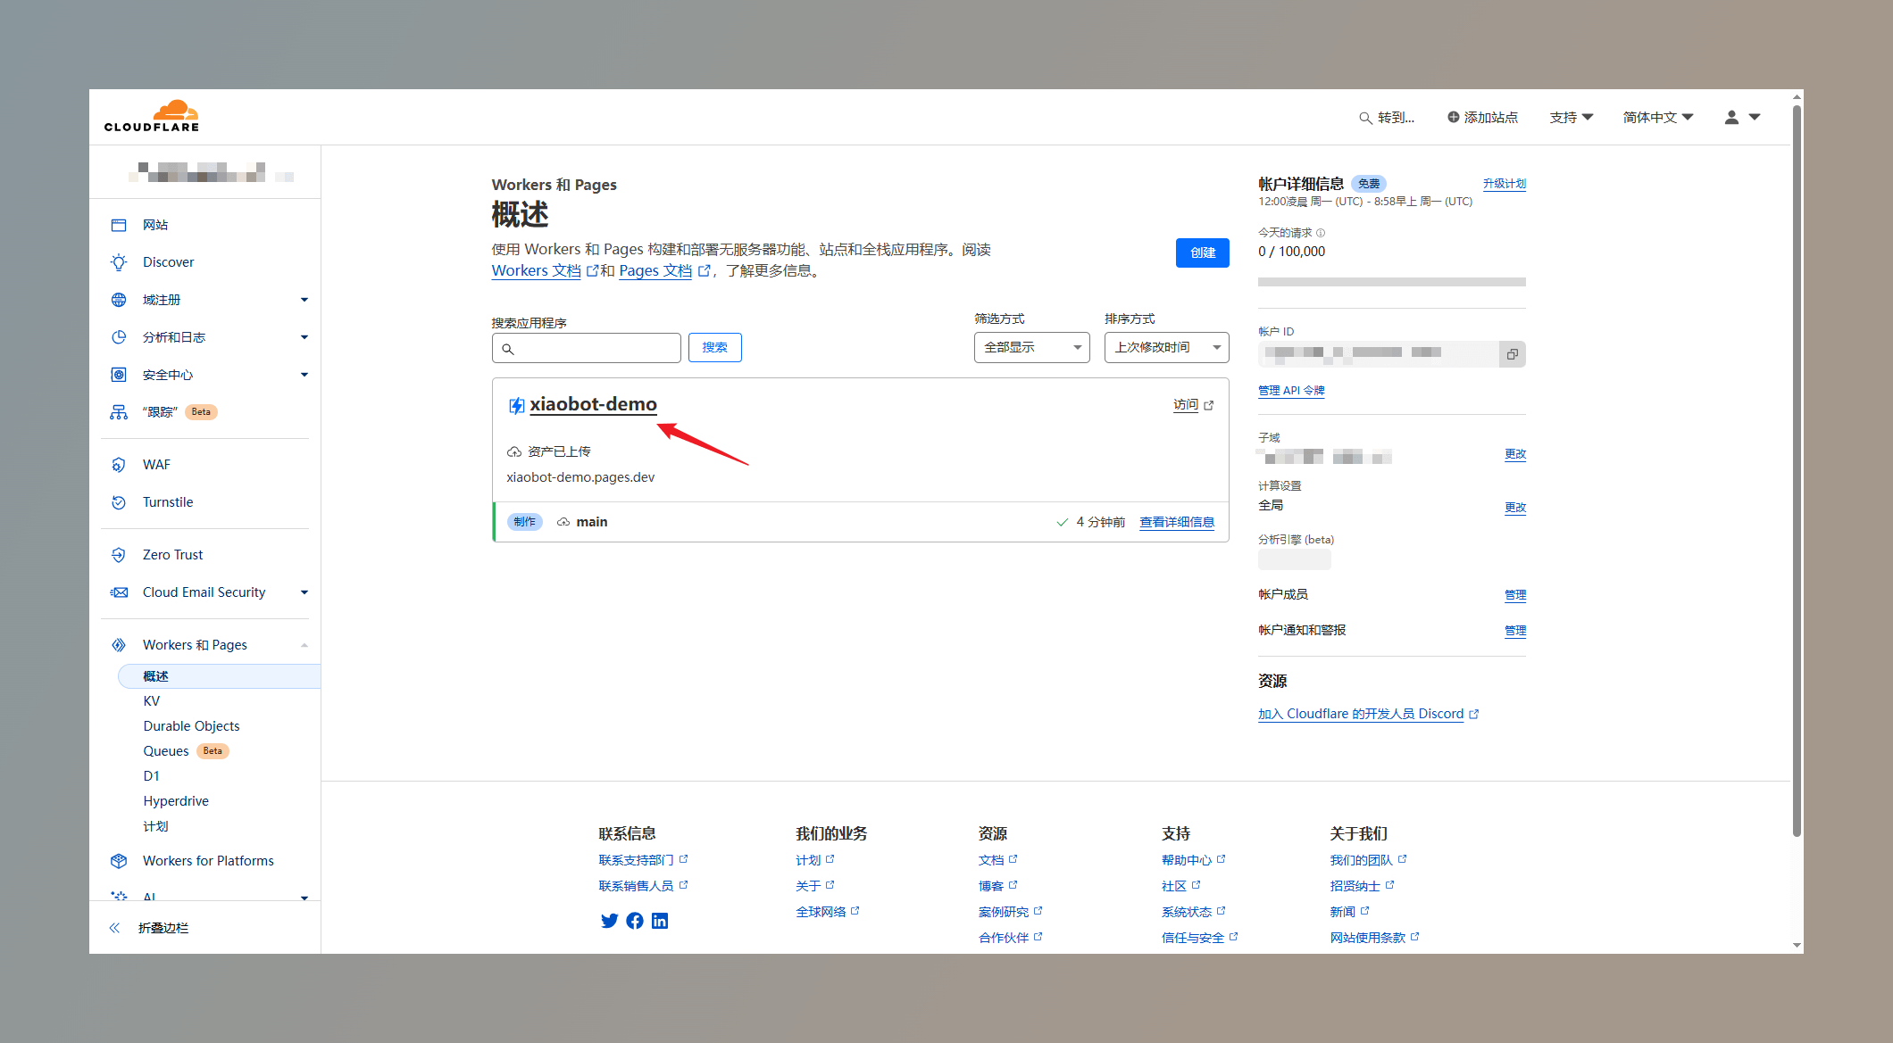Select Queues in the sidebar
The height and width of the screenshot is (1043, 1893).
[x=166, y=751]
